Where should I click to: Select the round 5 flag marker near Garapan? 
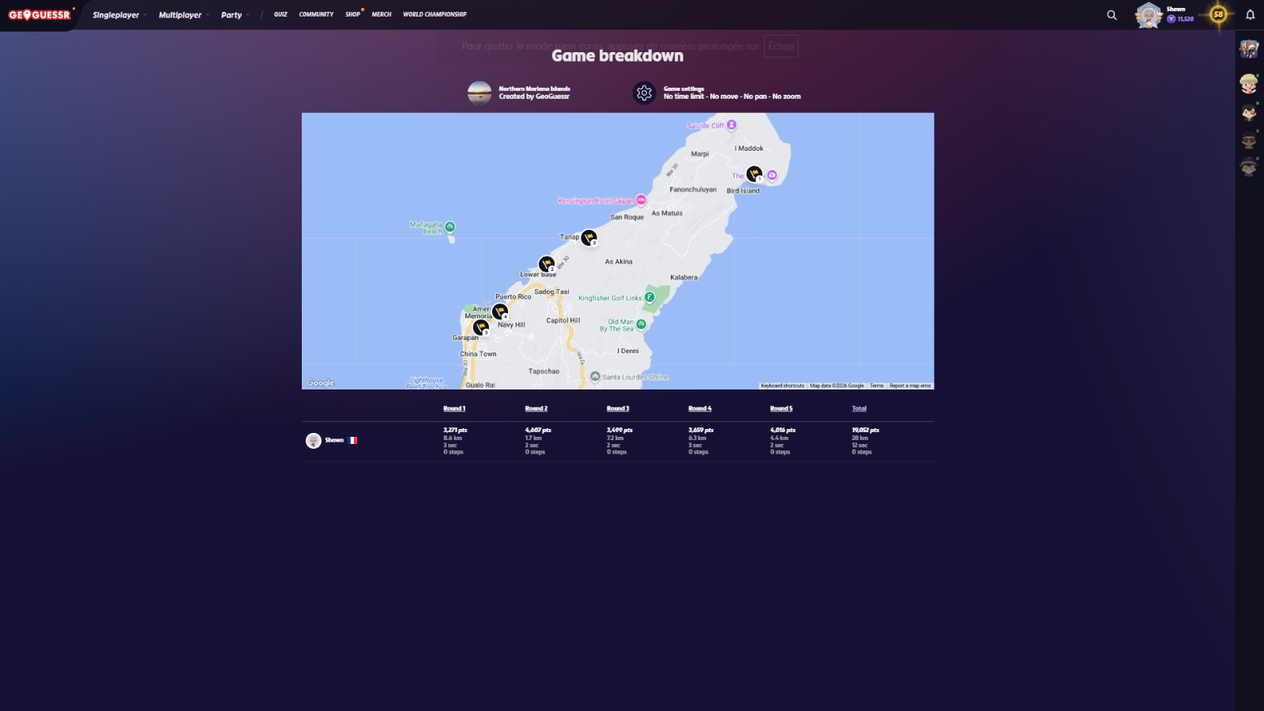(x=480, y=327)
